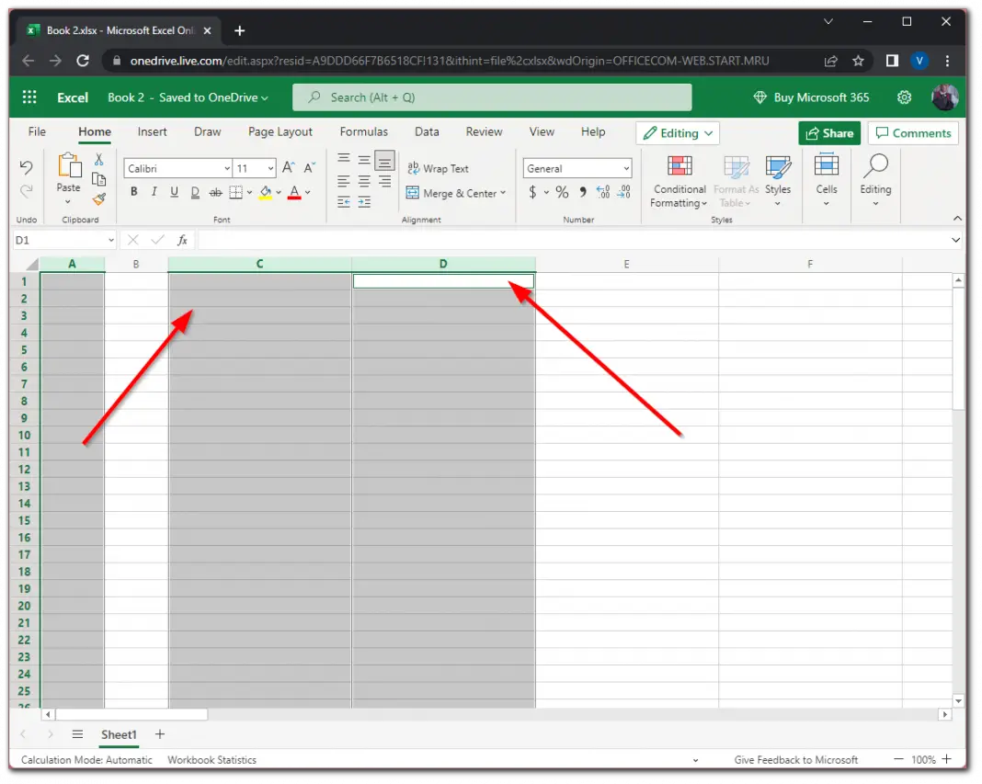Open the General number format dropdown
982x784 pixels.
tap(577, 168)
